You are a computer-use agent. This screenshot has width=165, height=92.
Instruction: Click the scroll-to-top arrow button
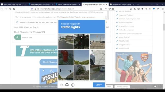(160, 86)
